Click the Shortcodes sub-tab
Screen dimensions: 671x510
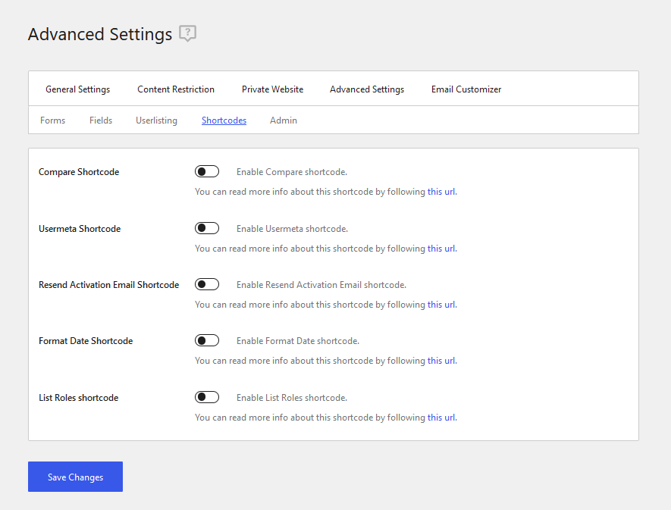(x=224, y=120)
